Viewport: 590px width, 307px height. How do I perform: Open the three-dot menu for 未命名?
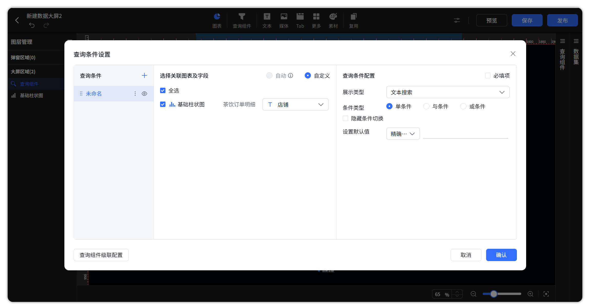[135, 94]
